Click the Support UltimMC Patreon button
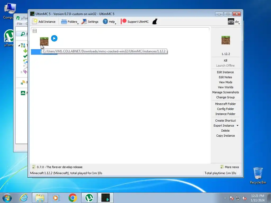Screen dimensions: 271x203 pyautogui.click(x=135, y=22)
